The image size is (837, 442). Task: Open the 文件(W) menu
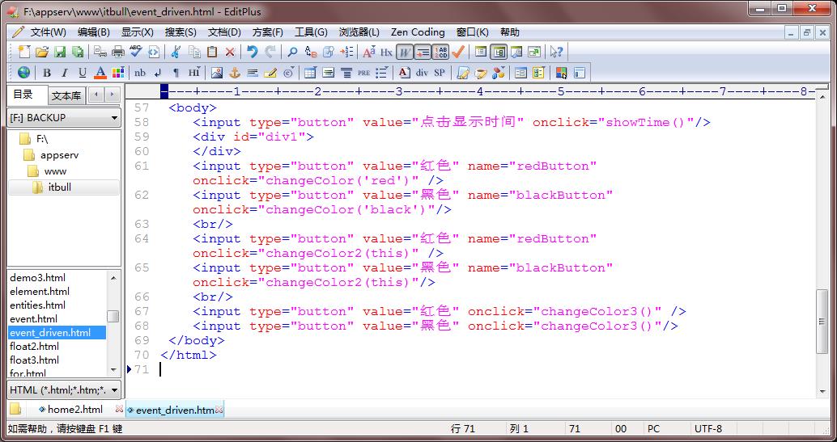pyautogui.click(x=48, y=32)
